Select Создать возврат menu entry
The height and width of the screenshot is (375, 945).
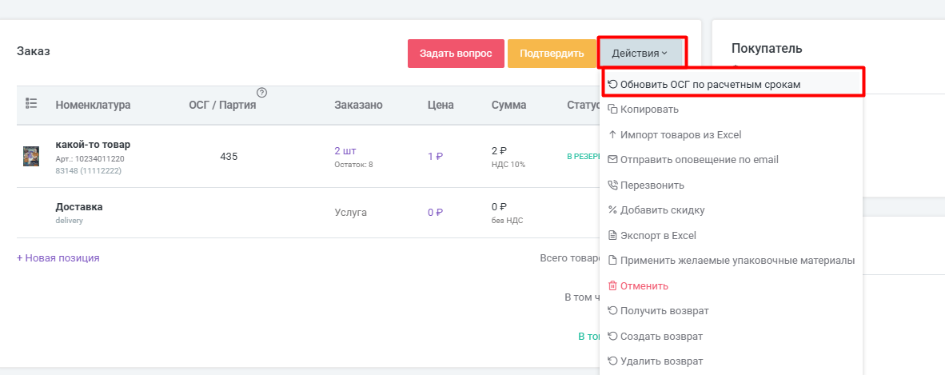660,336
